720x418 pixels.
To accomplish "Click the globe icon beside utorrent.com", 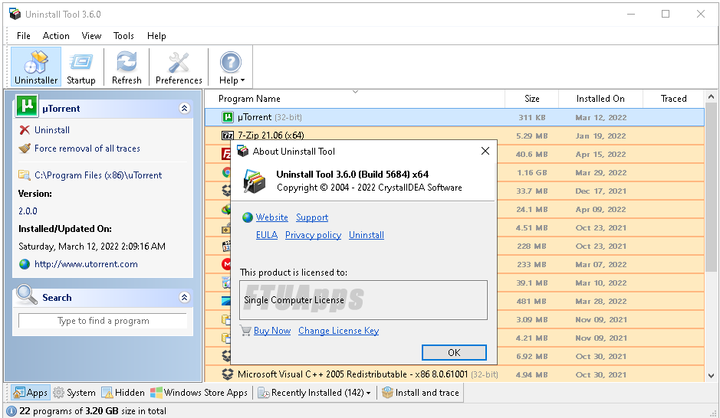I will 25,264.
